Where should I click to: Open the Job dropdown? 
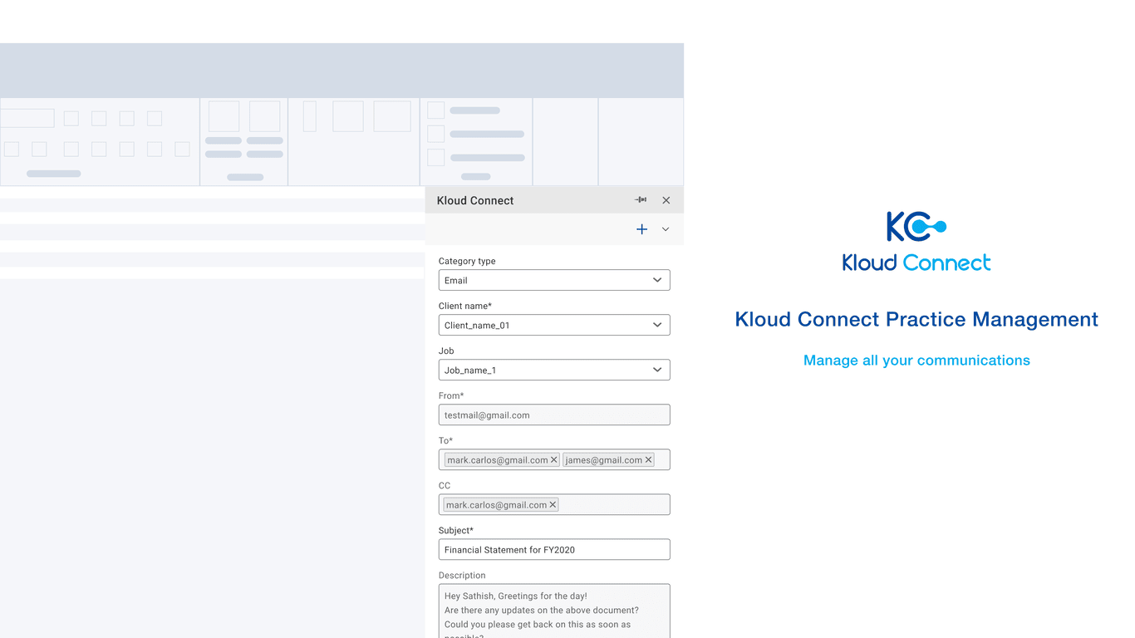point(554,370)
